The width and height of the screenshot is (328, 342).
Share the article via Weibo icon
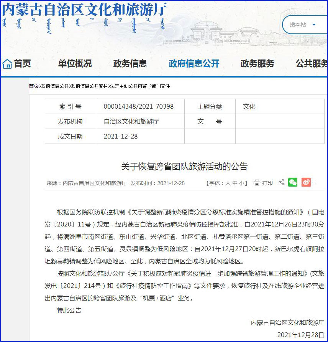(306, 182)
